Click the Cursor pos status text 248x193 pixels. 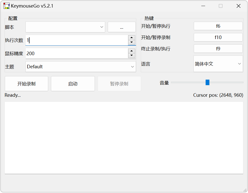click(x=218, y=95)
